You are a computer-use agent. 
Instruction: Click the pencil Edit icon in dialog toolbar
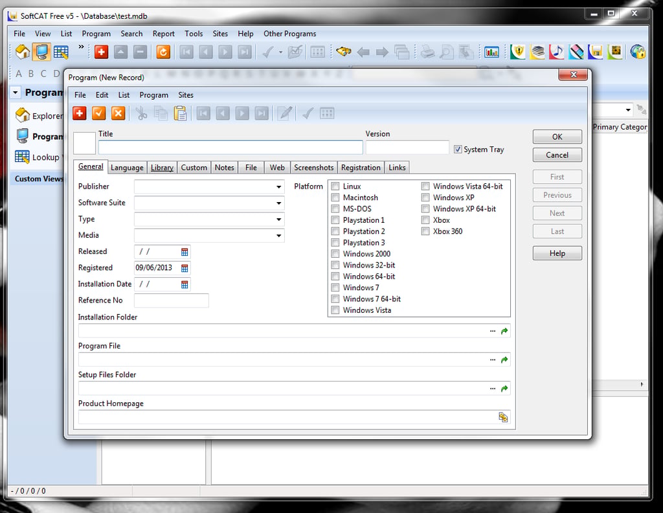(x=286, y=113)
